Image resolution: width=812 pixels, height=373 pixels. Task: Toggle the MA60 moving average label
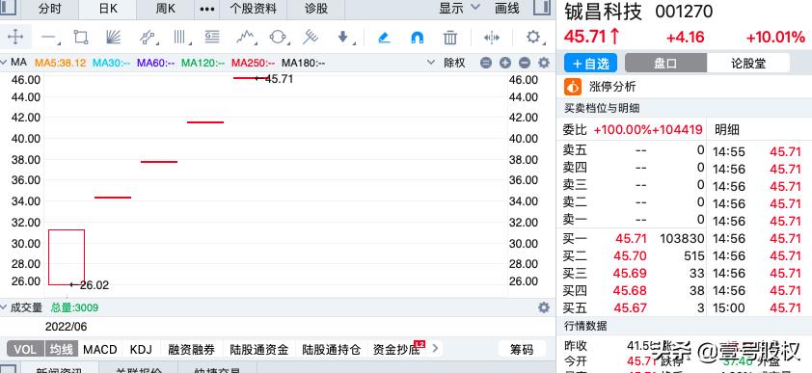coord(155,63)
